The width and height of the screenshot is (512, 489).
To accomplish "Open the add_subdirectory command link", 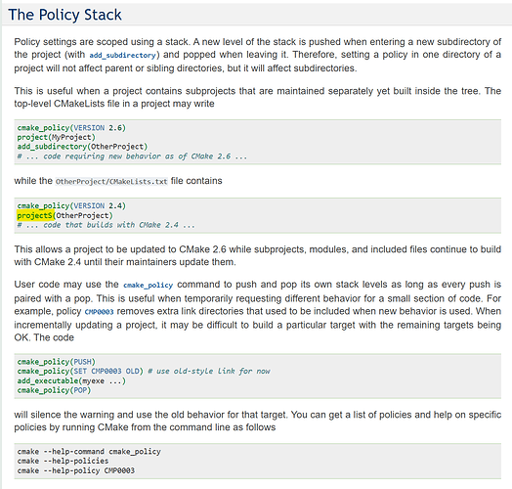I will (x=122, y=55).
